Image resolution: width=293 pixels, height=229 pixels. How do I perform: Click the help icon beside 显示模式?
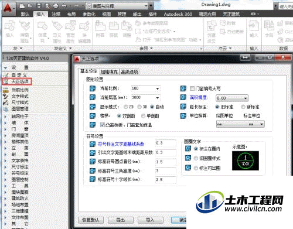pyautogui.click(x=93, y=107)
